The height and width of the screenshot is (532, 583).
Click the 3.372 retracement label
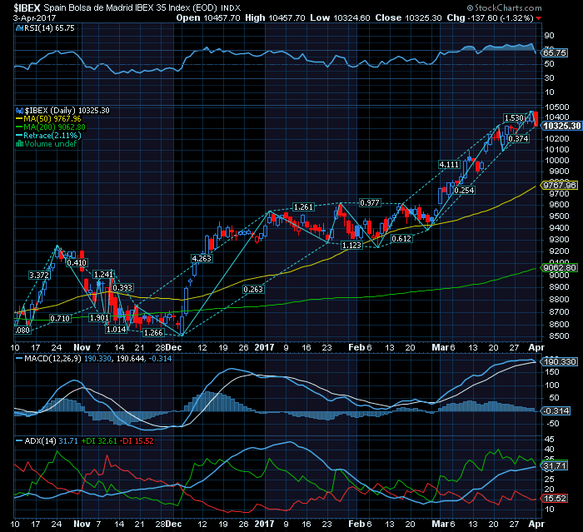click(39, 275)
